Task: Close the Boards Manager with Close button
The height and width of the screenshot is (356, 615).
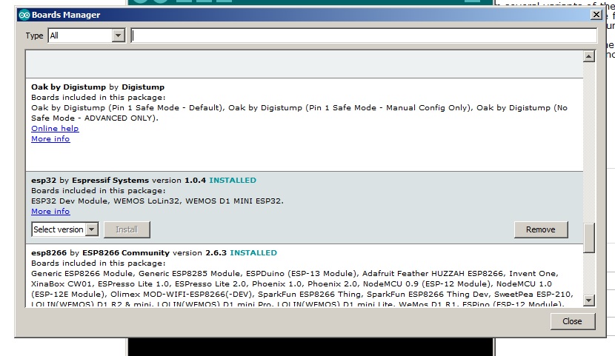Action: (573, 321)
